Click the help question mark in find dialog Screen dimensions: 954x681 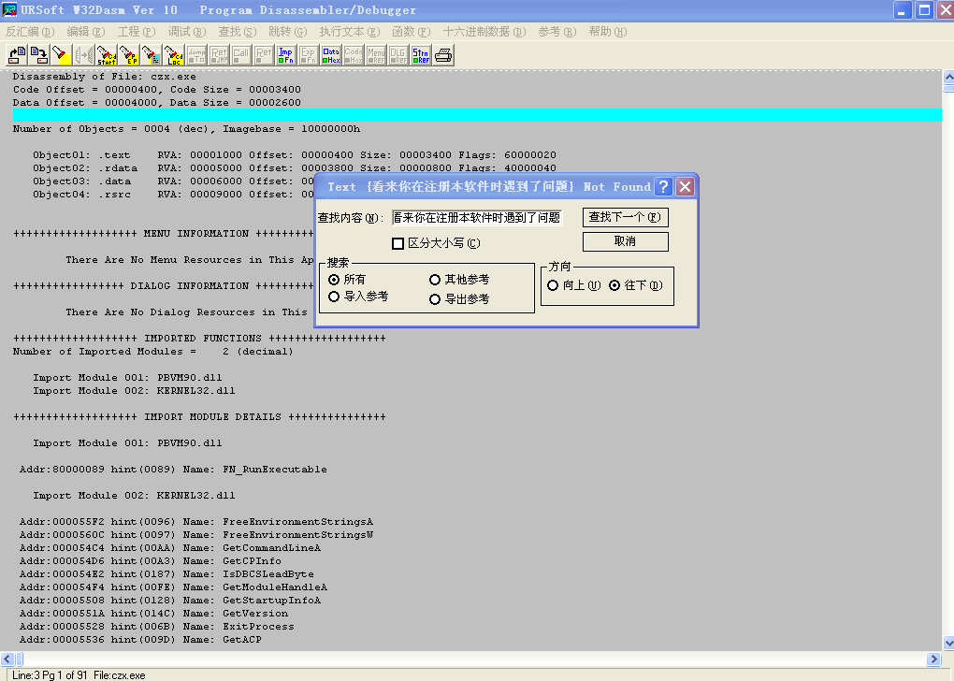click(x=664, y=187)
